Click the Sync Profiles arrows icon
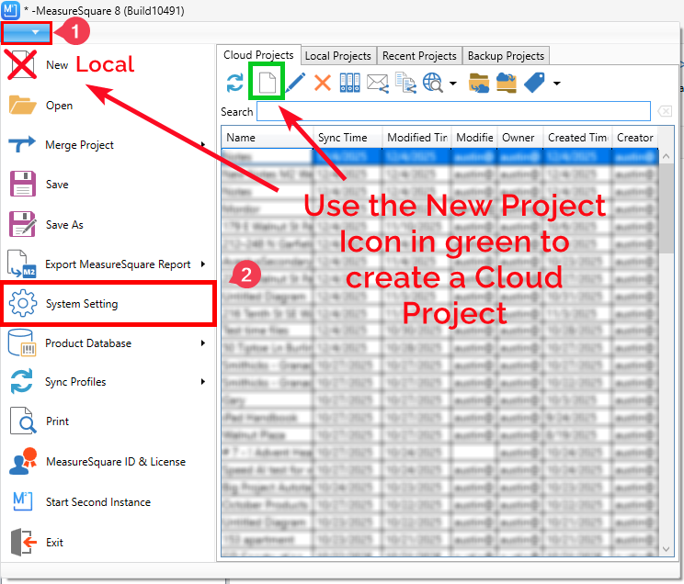Viewport: 684px width, 584px height. (x=22, y=381)
